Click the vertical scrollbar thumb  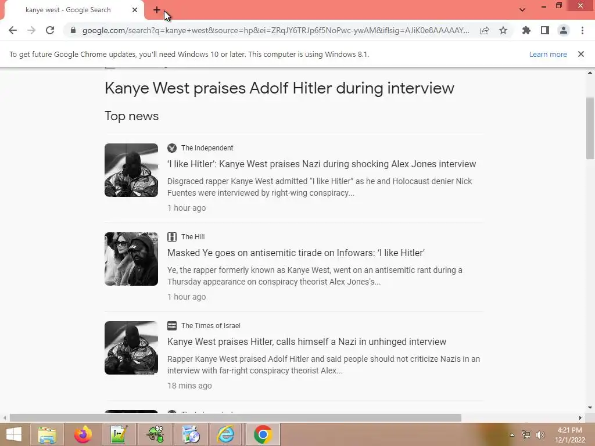[590, 128]
